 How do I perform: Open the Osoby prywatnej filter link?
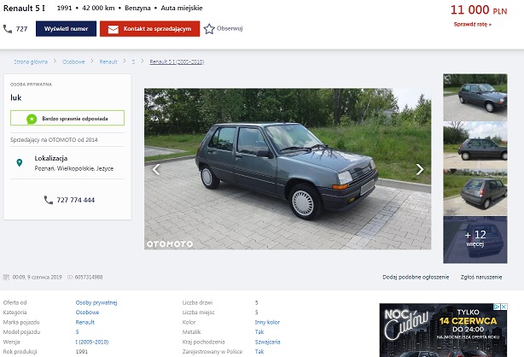96,303
